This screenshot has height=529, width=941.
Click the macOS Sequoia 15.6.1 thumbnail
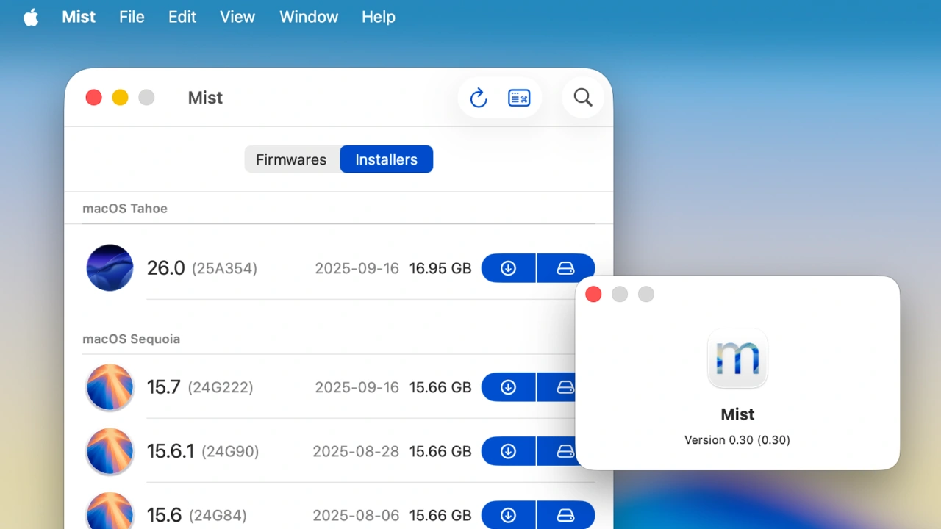coord(110,451)
